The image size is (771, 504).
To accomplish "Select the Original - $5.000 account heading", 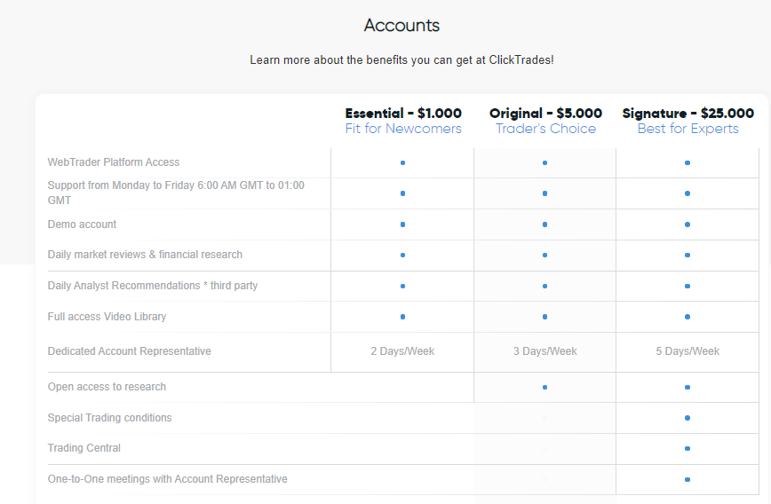I will [x=545, y=114].
